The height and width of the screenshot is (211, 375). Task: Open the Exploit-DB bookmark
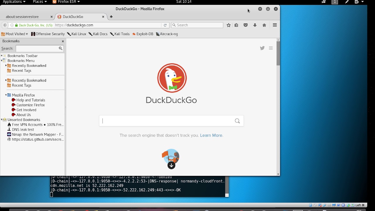point(143,34)
